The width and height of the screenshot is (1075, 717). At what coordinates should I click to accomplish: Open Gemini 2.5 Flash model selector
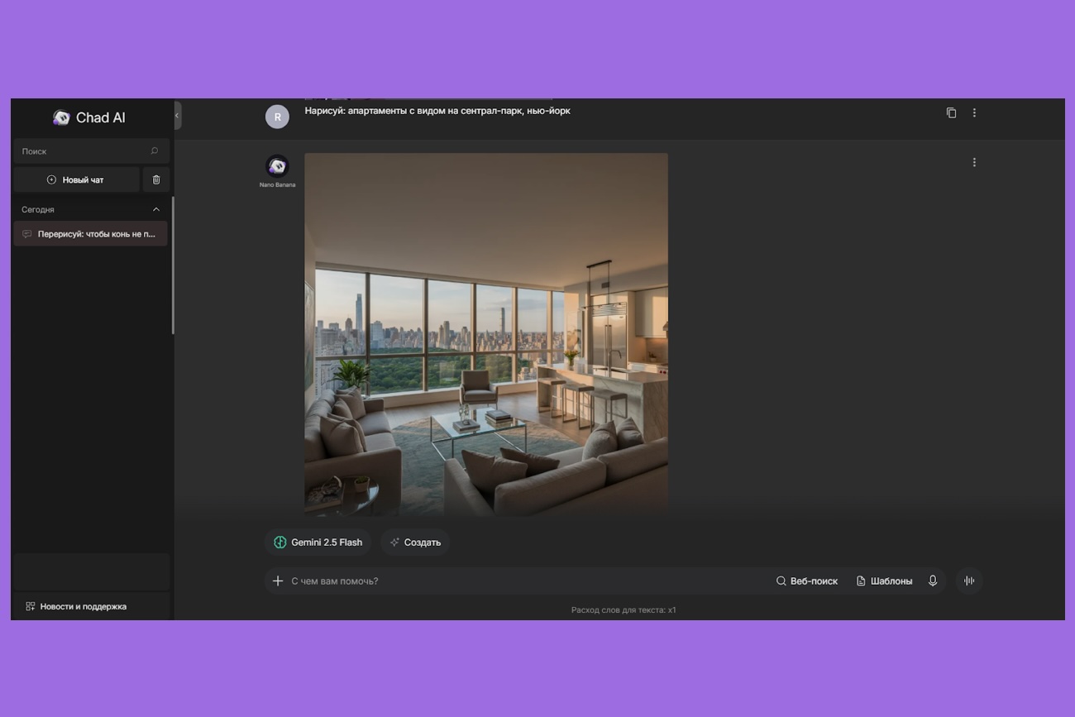(x=318, y=543)
